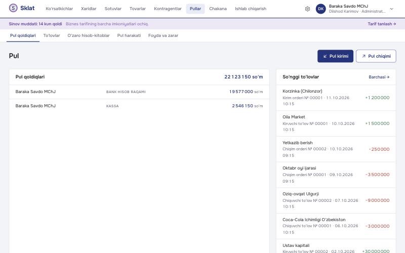405x253 pixels.
Task: Click the Pul kirimi button
Action: coord(335,56)
